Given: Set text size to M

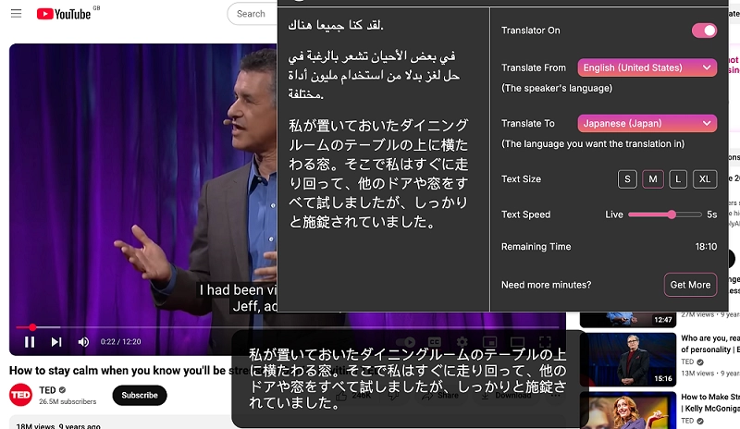Looking at the screenshot, I should pyautogui.click(x=653, y=179).
